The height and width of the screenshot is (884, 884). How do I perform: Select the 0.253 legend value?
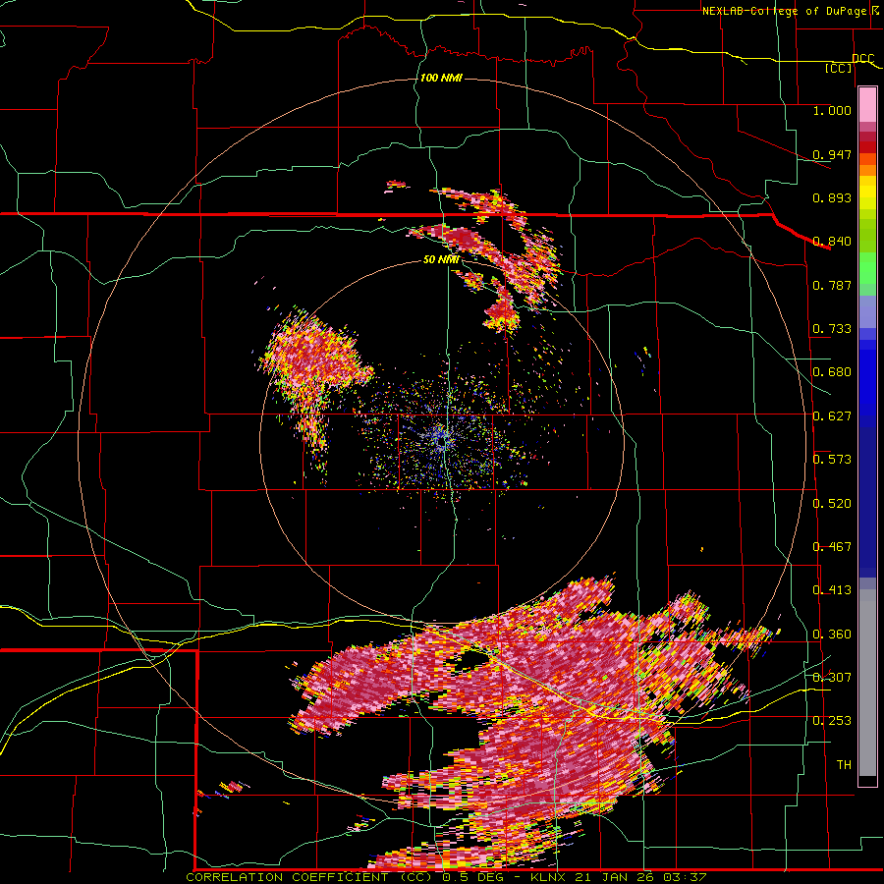point(832,721)
